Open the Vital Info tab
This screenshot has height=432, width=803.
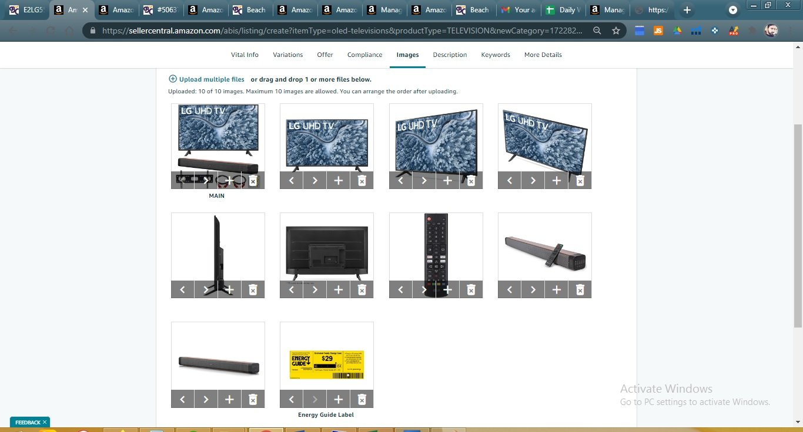(x=245, y=55)
